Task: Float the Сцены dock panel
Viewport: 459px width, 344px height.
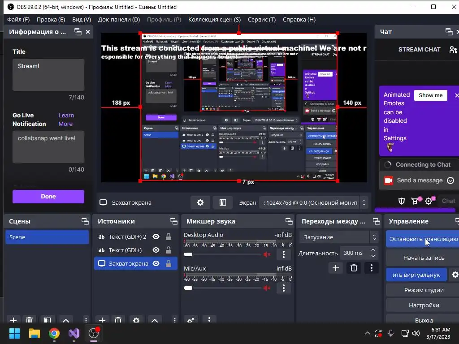Action: pos(85,221)
